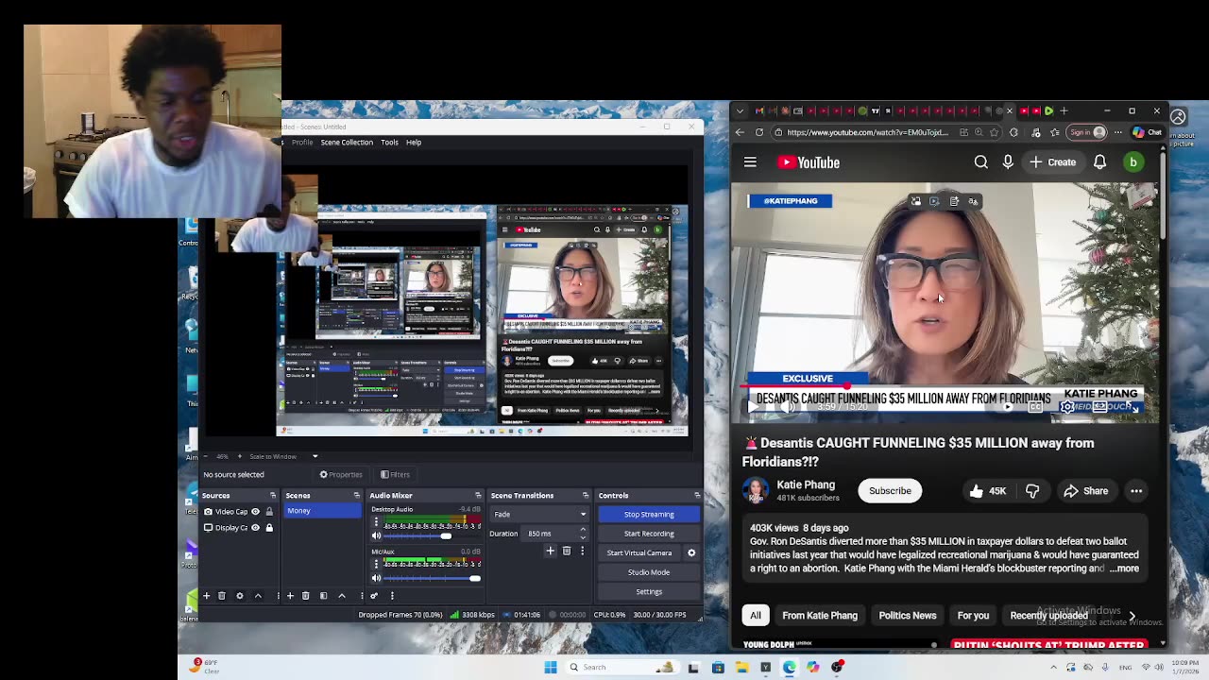Image resolution: width=1209 pixels, height=680 pixels.
Task: Share the YouTube video
Action: coord(1085,491)
